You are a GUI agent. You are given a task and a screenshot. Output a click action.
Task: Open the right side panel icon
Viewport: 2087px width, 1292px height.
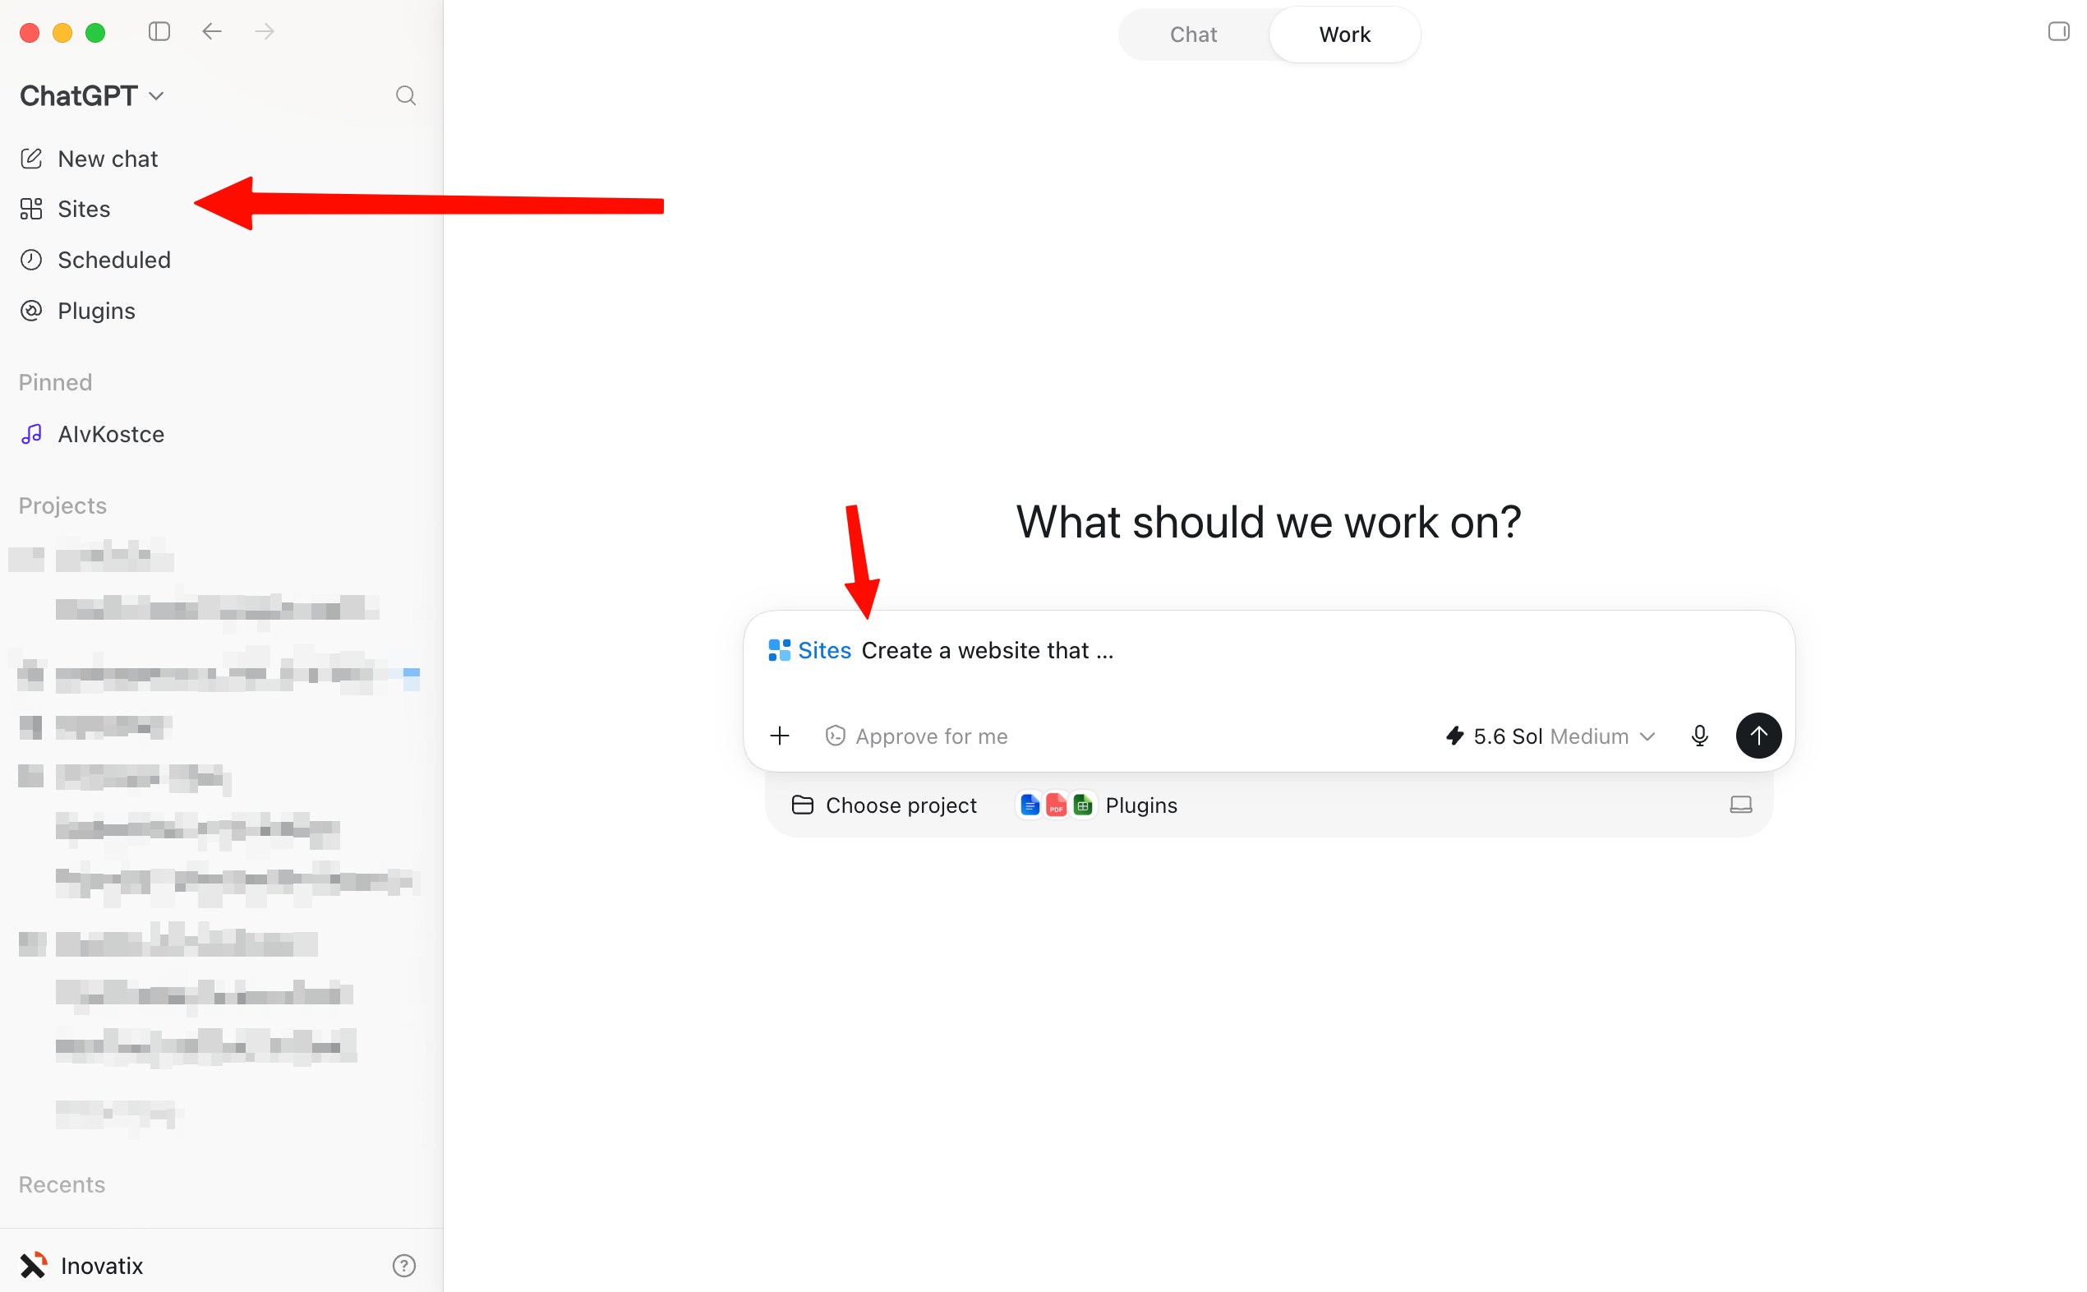(x=2058, y=33)
